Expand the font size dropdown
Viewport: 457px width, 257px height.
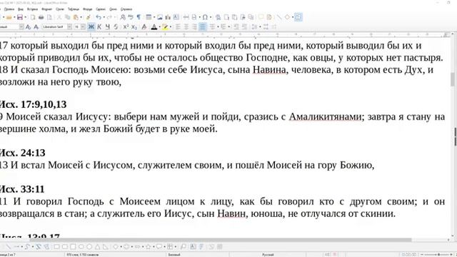[x=83, y=27]
